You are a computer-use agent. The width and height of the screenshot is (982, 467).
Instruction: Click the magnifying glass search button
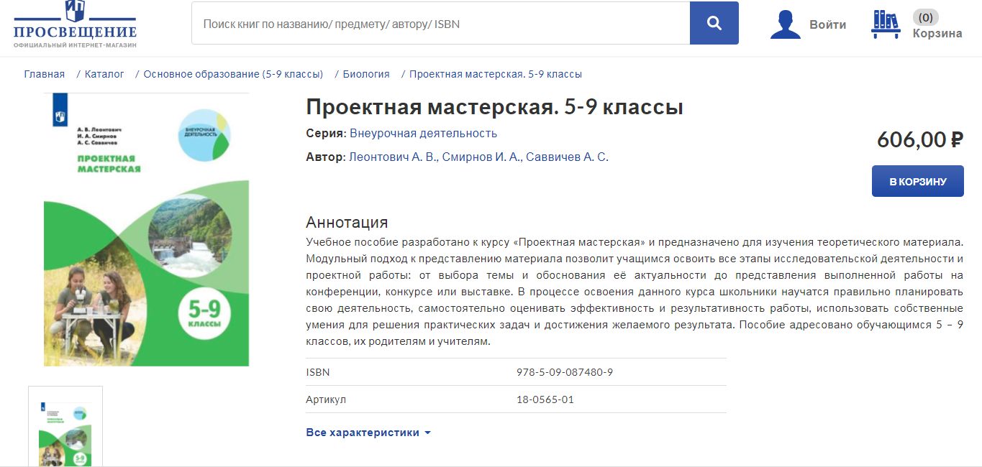[x=714, y=24]
